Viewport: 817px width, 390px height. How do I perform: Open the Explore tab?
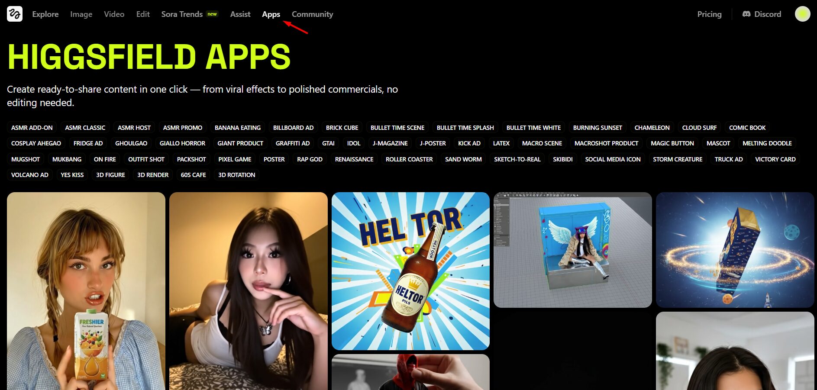[45, 14]
